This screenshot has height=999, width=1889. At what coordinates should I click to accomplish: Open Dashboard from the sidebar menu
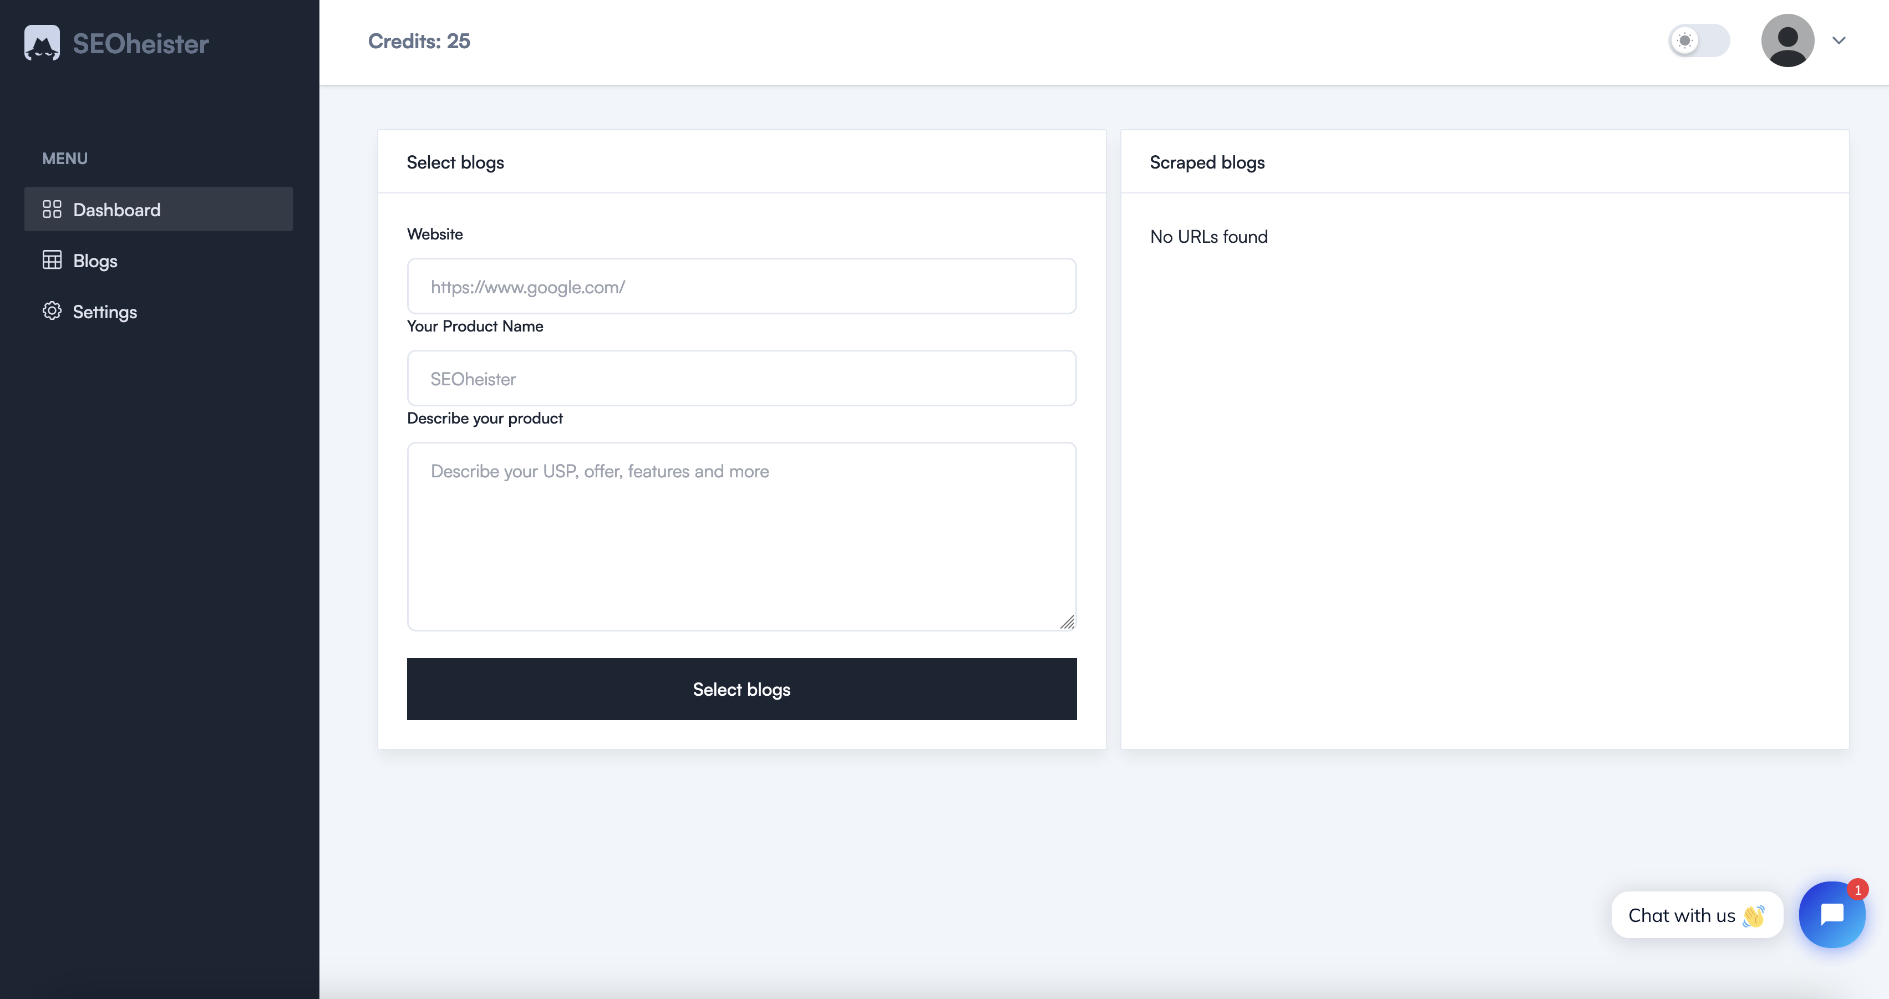tap(159, 209)
